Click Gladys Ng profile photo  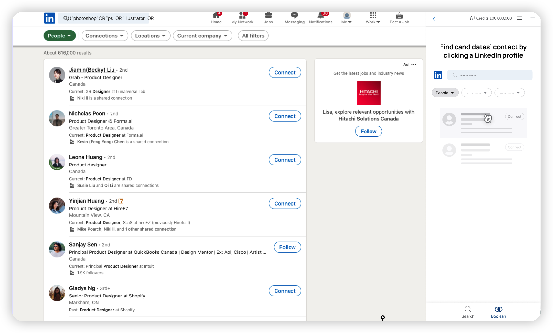57,293
